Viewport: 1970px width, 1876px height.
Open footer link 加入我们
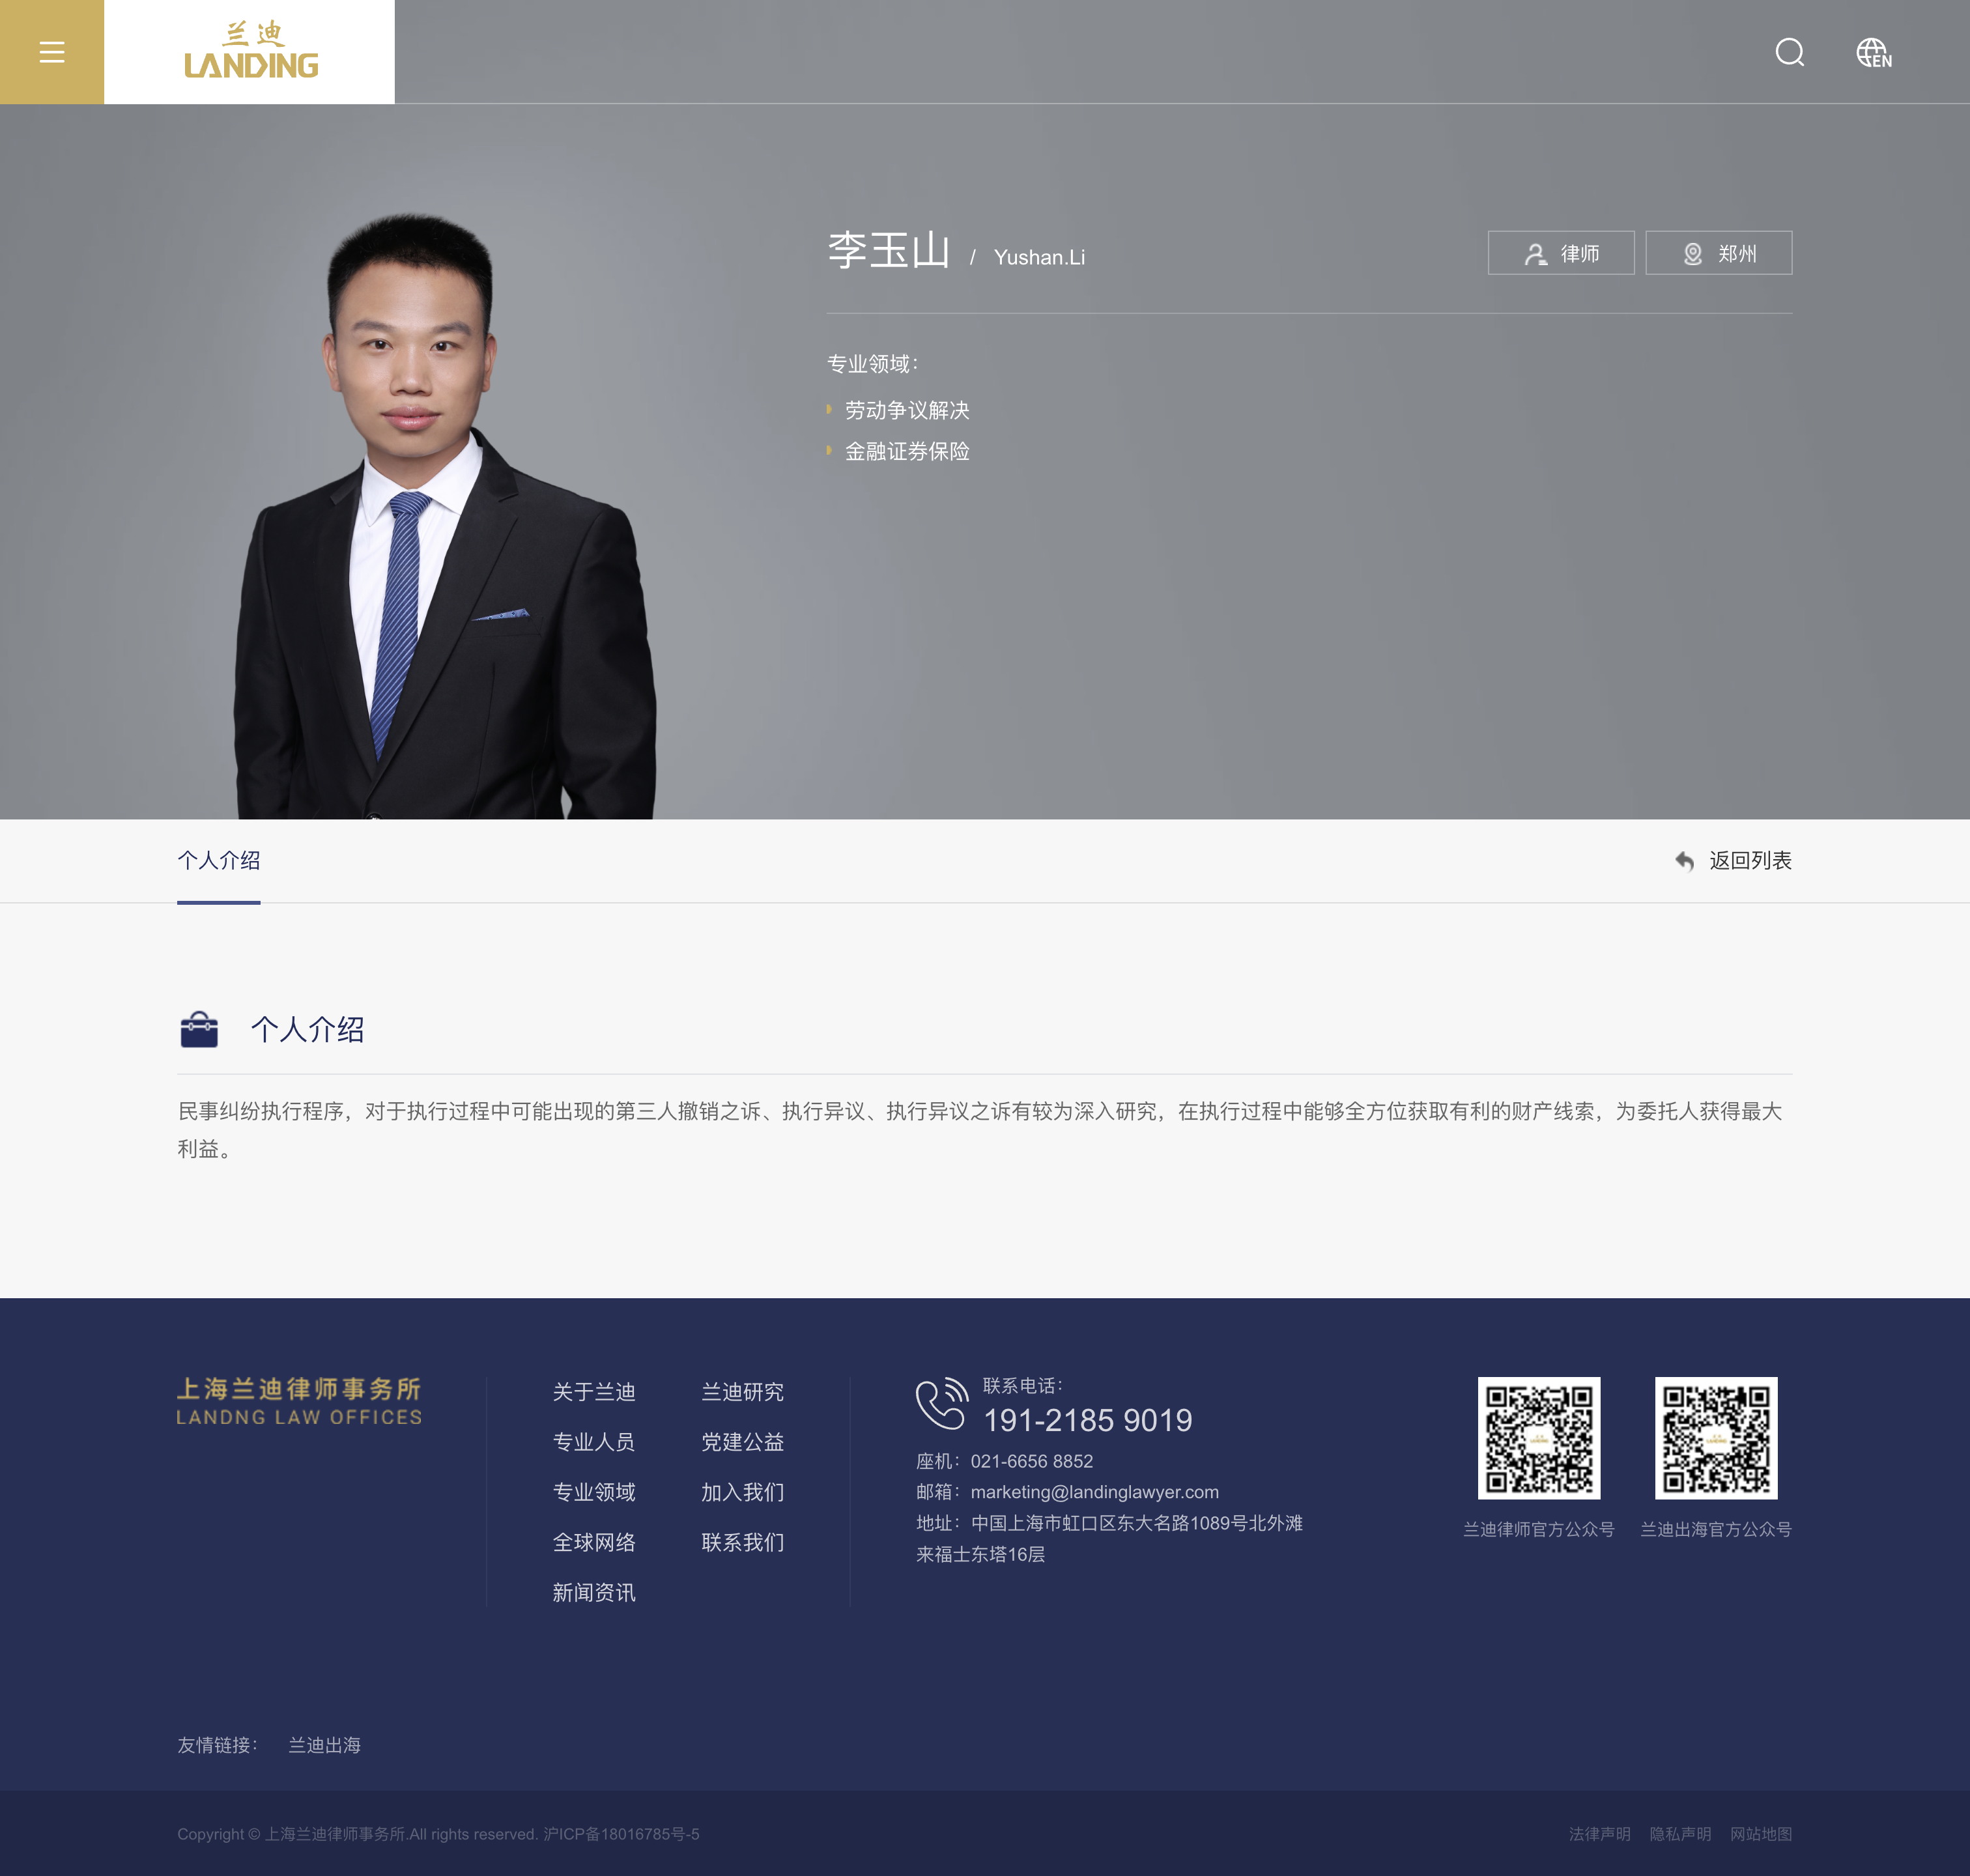[x=743, y=1492]
